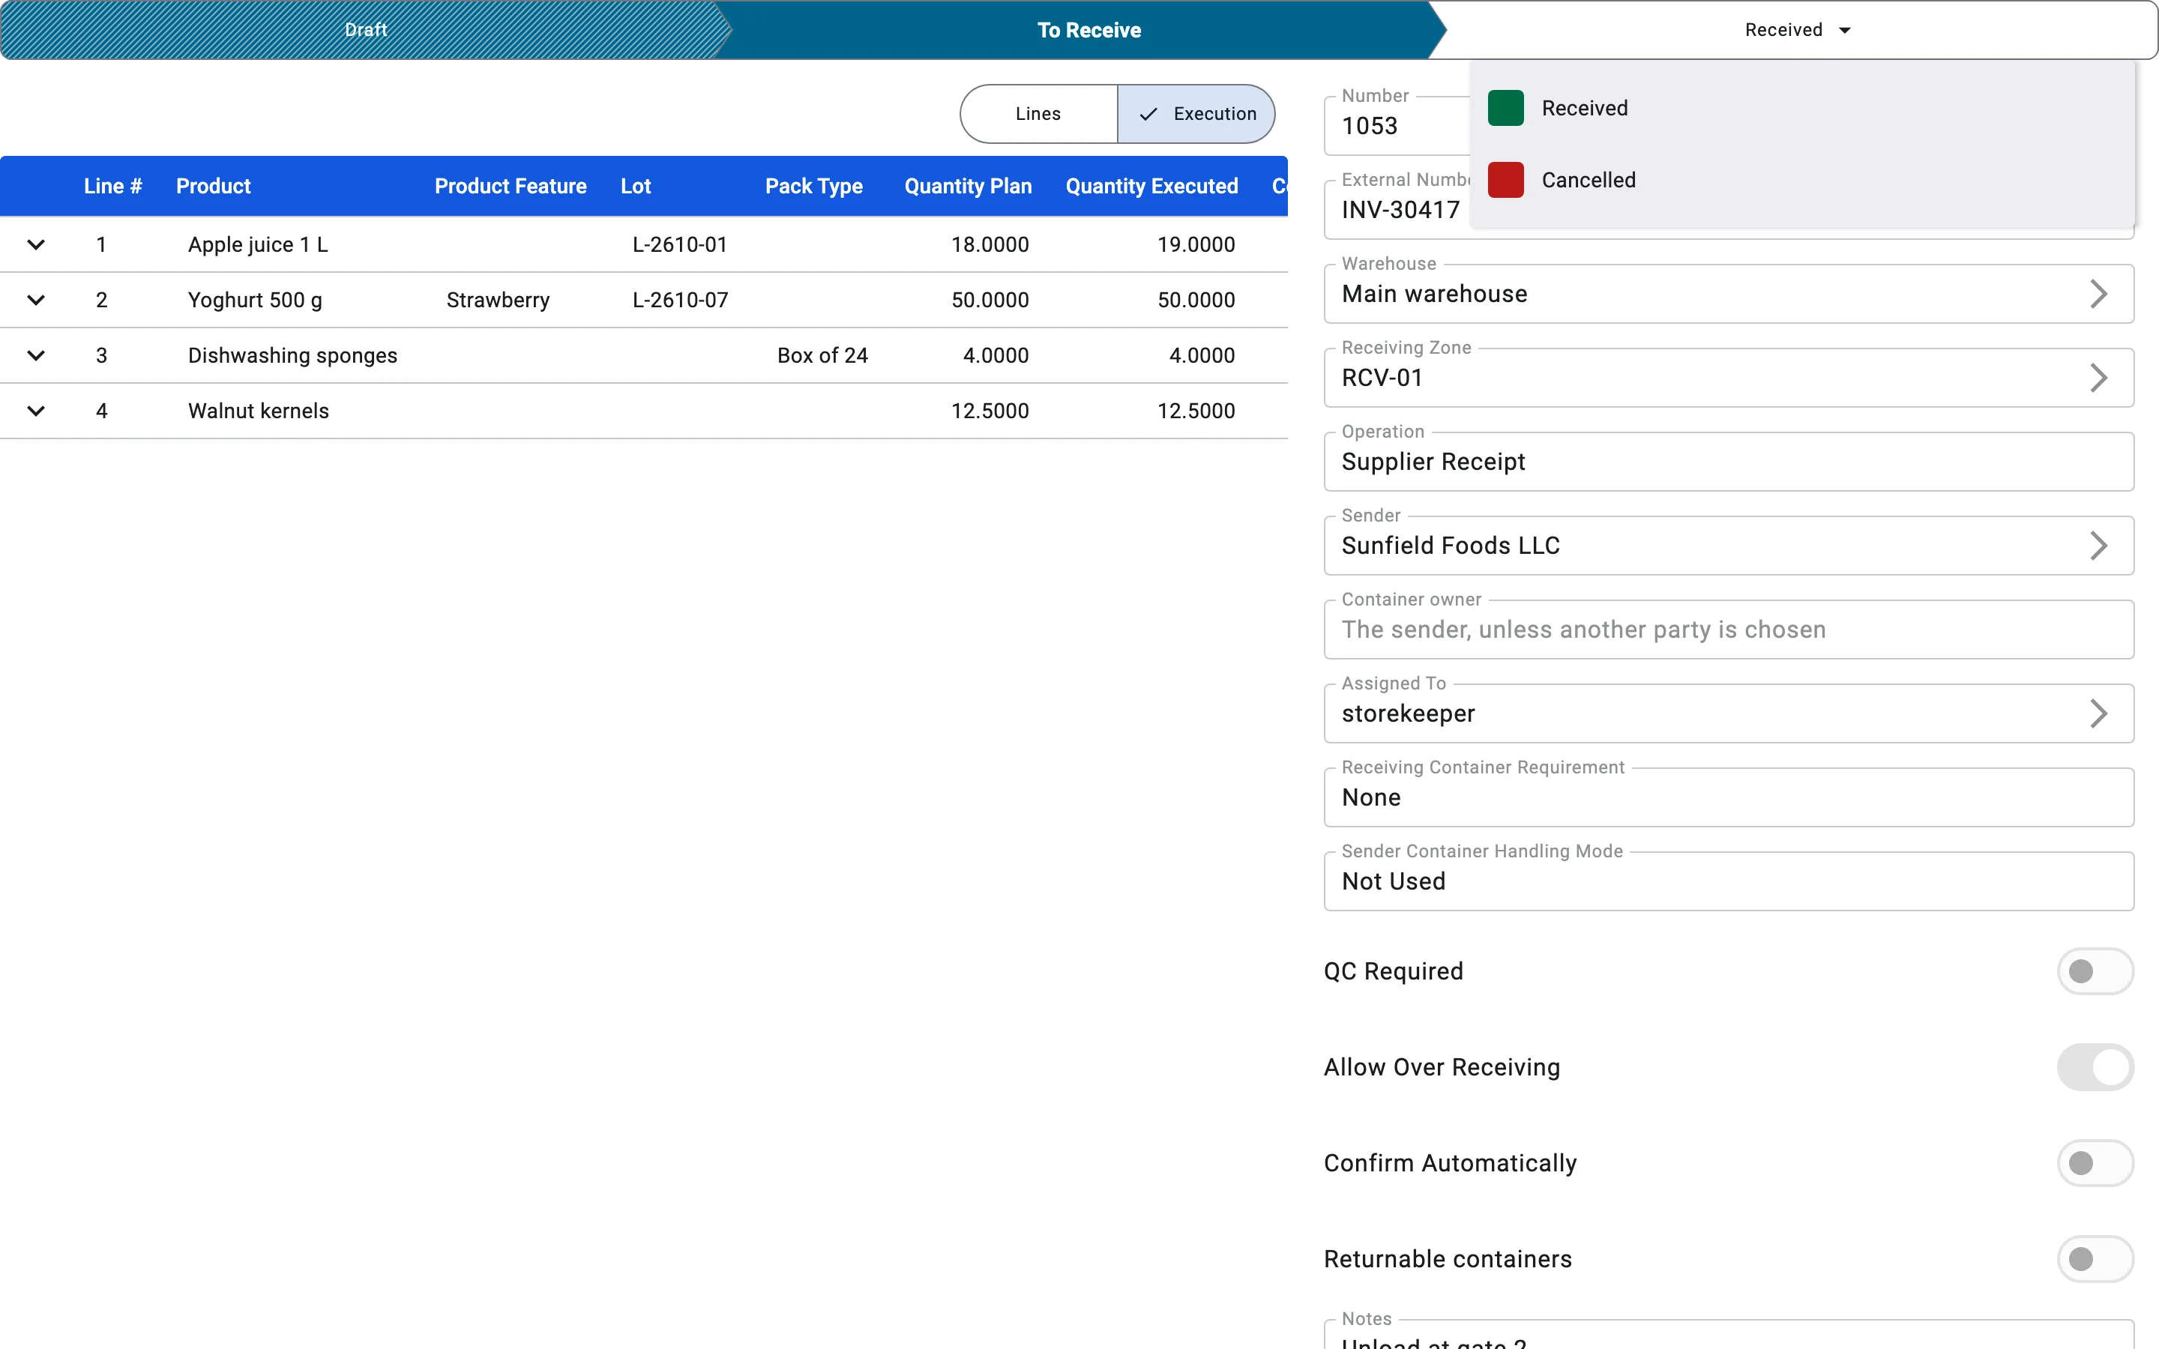Click executed quantity 19.0000

1196,244
